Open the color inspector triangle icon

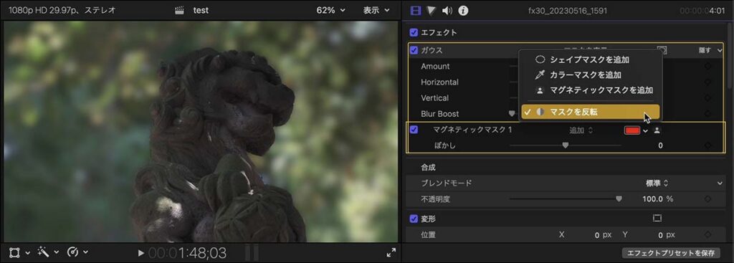(432, 10)
